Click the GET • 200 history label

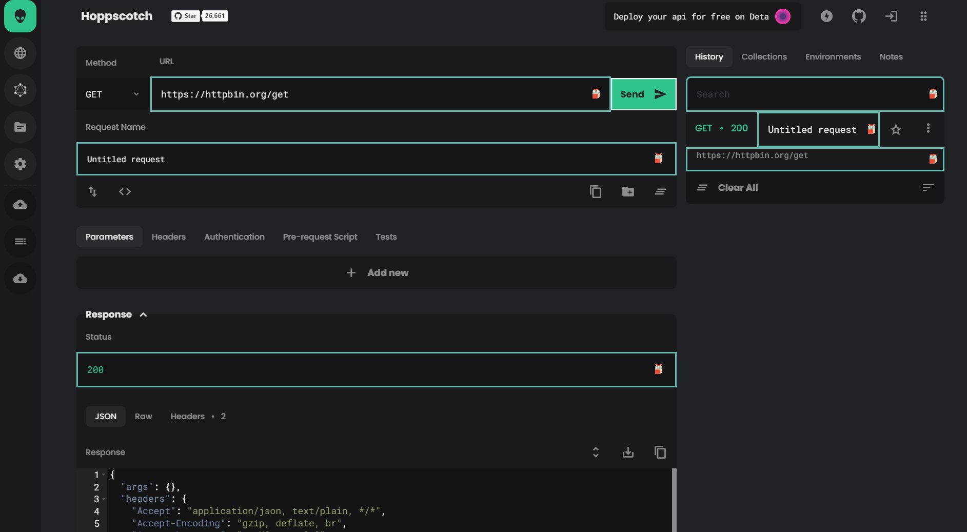[x=721, y=128]
